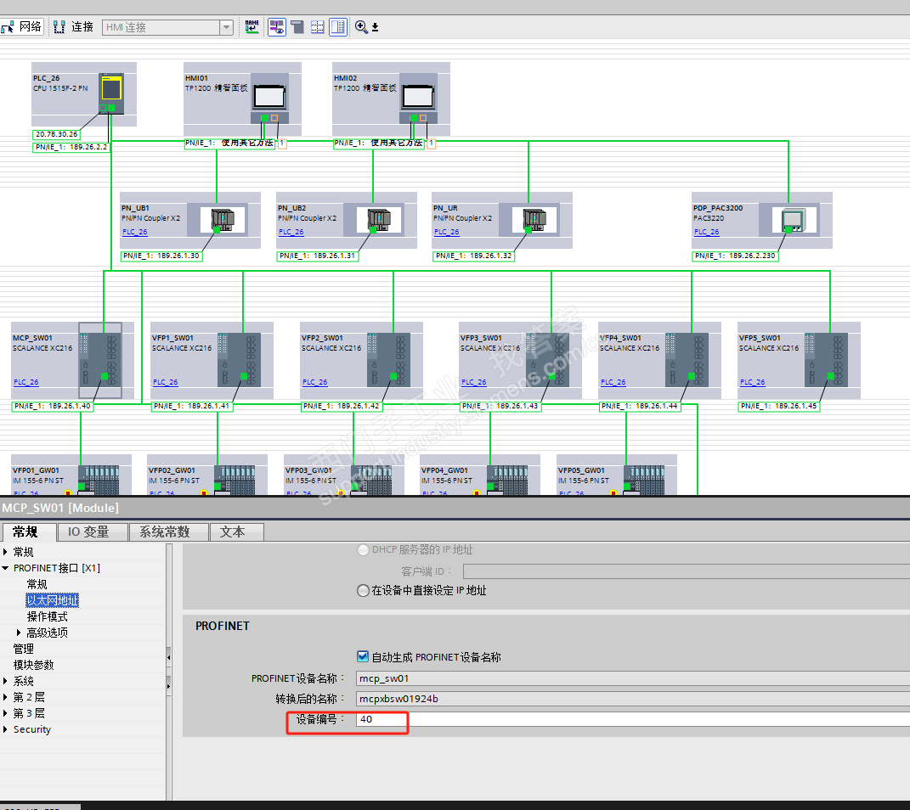The image size is (910, 810).
Task: Click the 连接 connections button
Action: (x=73, y=26)
